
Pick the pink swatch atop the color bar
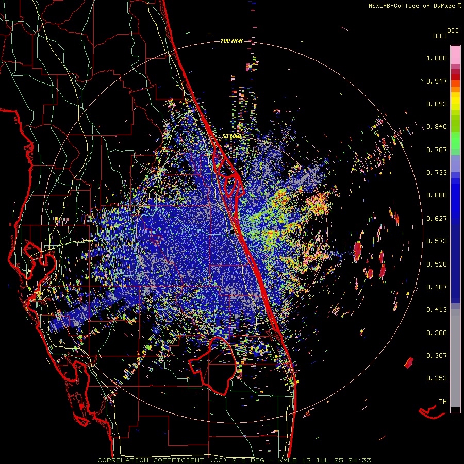coord(455,55)
